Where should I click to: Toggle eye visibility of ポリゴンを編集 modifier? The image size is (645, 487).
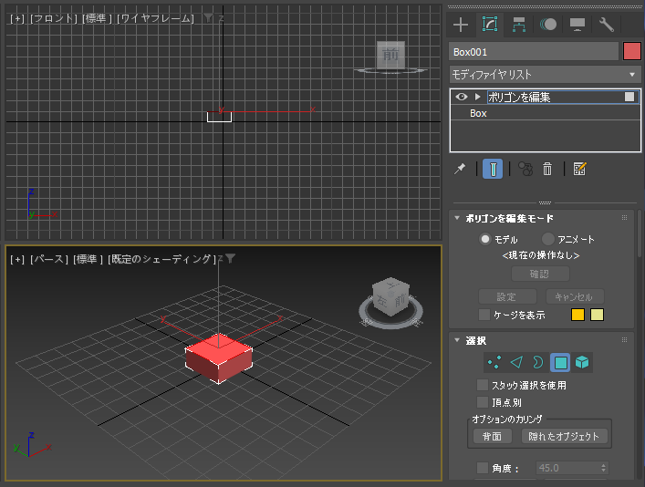(462, 97)
